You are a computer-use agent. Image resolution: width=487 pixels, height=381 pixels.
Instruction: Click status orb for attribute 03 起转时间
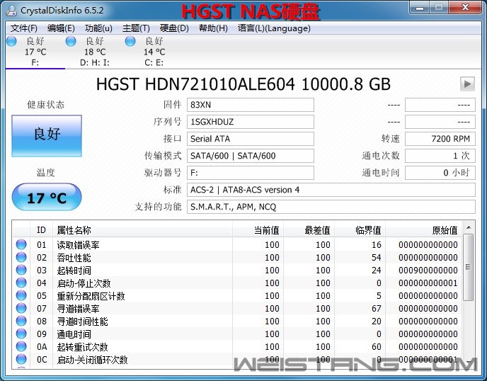coord(21,271)
